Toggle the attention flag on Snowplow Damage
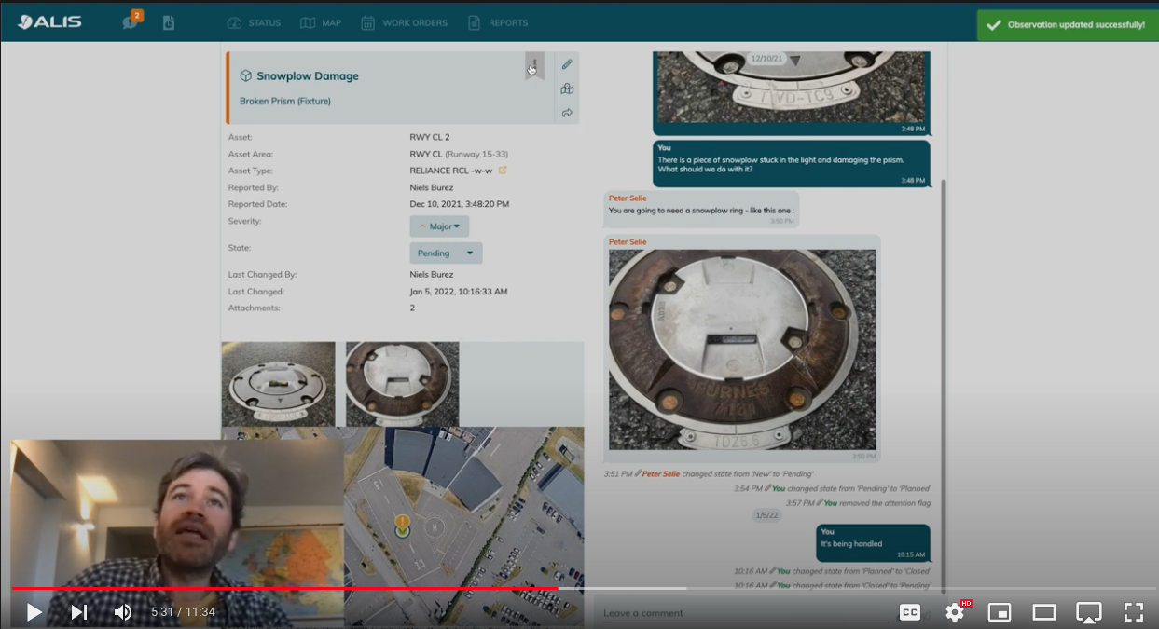Viewport: 1159px width, 629px height. pyautogui.click(x=534, y=65)
